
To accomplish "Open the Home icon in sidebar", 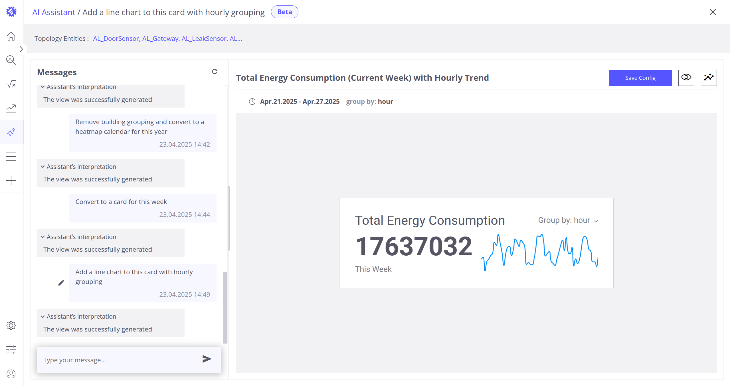I will click(x=11, y=36).
